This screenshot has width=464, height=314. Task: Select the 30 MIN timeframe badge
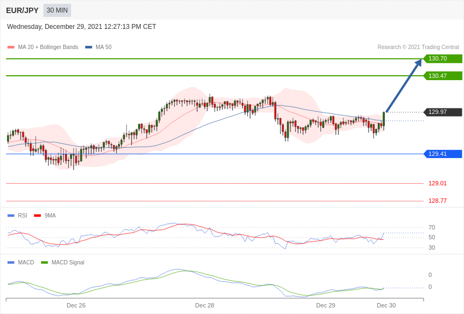coord(57,10)
